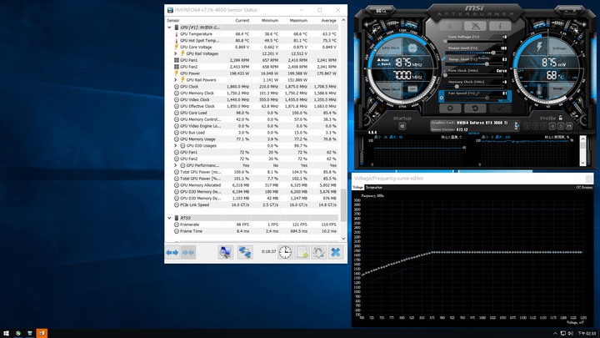Toggle Fan Speed auto mode button

(x=442, y=98)
